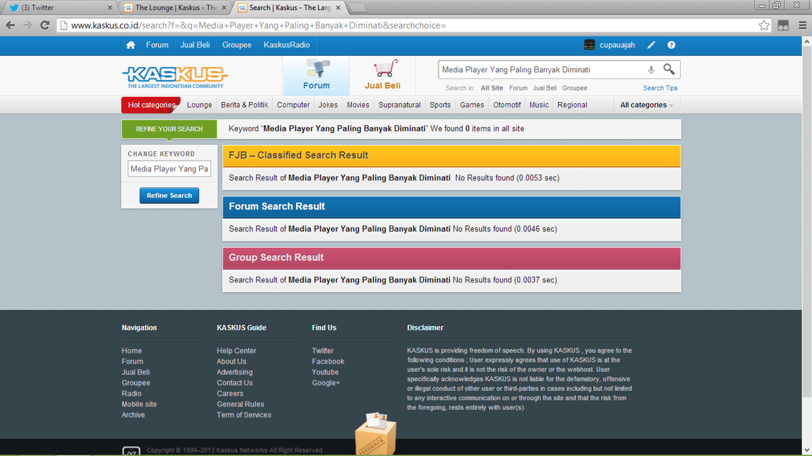Open the Chrome menu icon
This screenshot has width=812, height=456.
pyautogui.click(x=802, y=25)
